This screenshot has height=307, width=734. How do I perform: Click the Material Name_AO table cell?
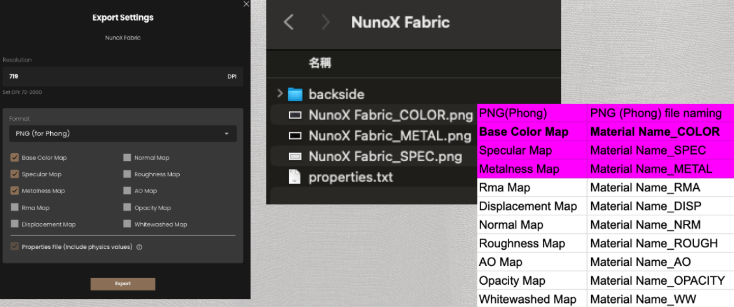(661, 262)
